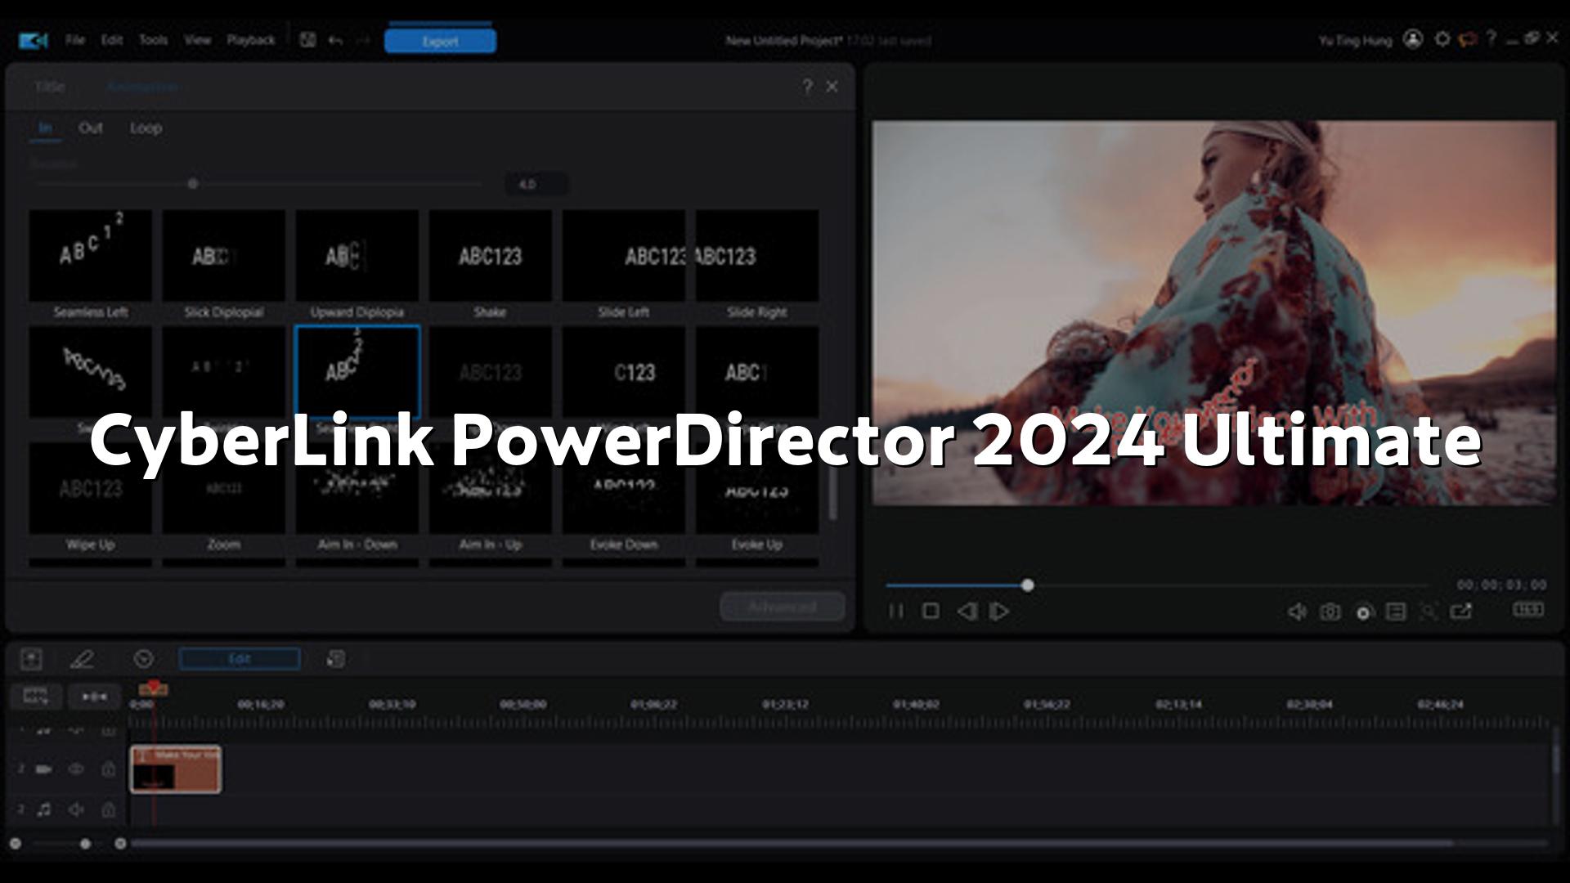Open the preview volume speaker icon
The image size is (1570, 883).
(1297, 612)
